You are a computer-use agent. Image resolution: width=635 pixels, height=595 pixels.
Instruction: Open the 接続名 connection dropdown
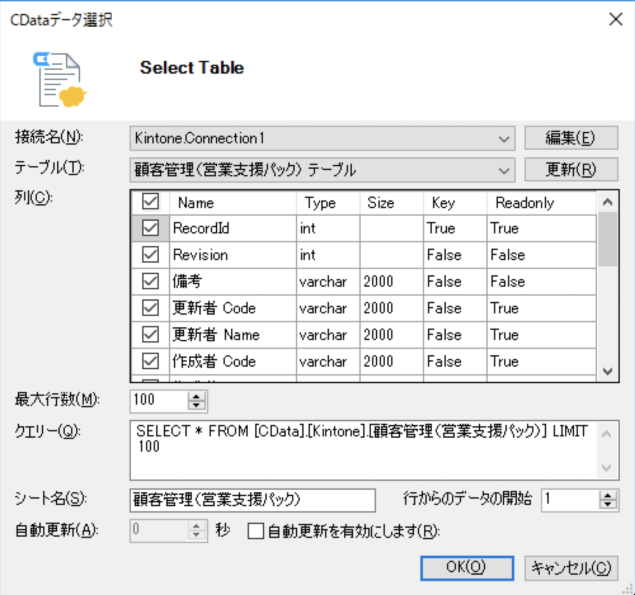point(505,137)
